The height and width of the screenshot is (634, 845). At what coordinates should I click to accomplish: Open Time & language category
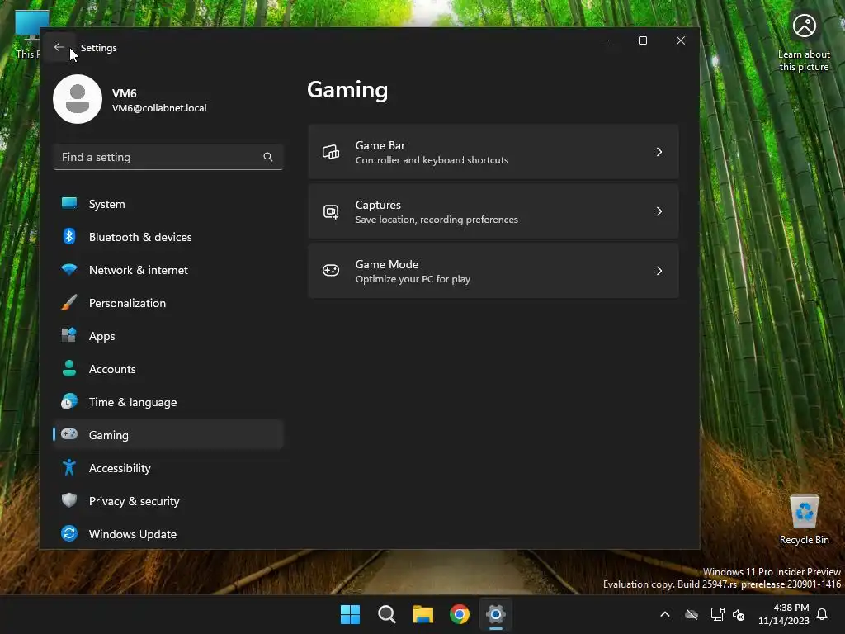pos(168,402)
